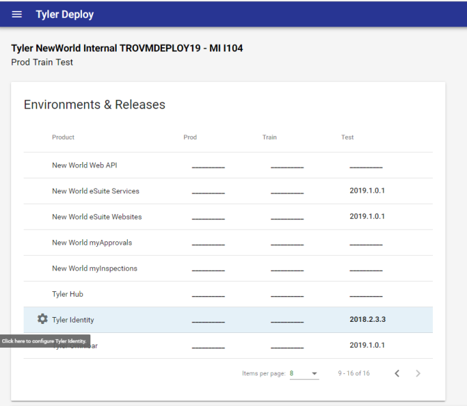Go to the next page arrow
This screenshot has width=467, height=406.
coord(418,373)
